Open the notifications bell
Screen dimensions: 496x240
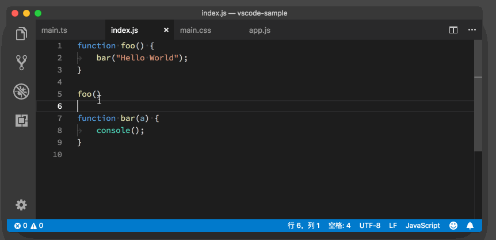(470, 226)
